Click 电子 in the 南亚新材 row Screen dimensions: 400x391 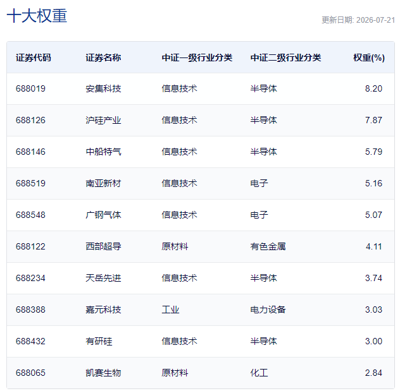tap(259, 183)
